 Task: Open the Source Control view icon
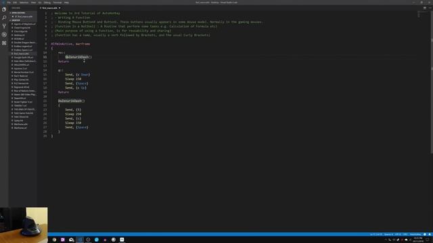pyautogui.click(x=4, y=26)
